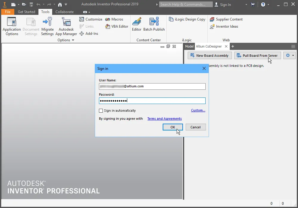Expand Help menu dropdown arrow
The width and height of the screenshot is (298, 208).
pos(268,4)
